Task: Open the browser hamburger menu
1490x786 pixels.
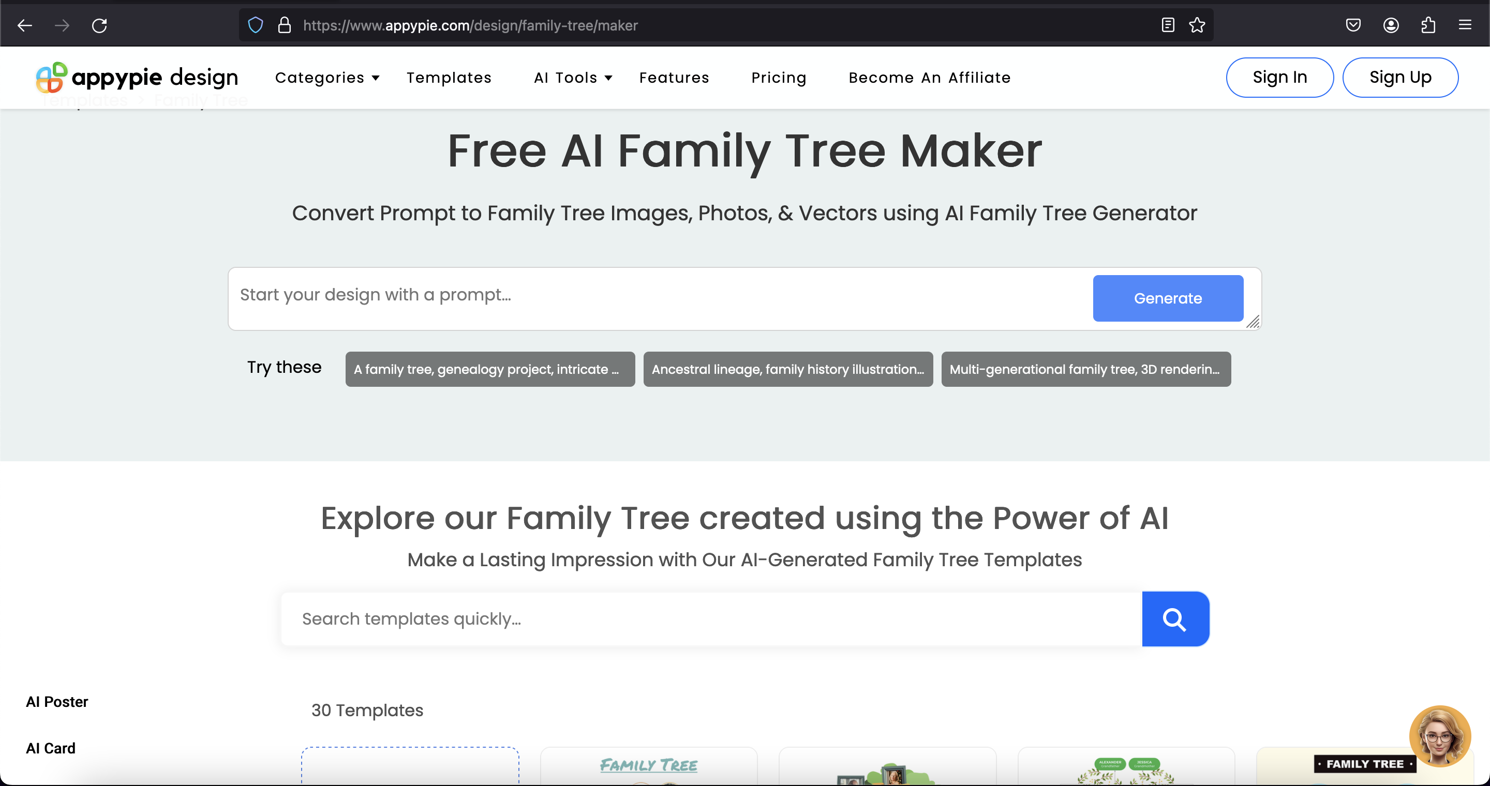Action: [x=1465, y=25]
